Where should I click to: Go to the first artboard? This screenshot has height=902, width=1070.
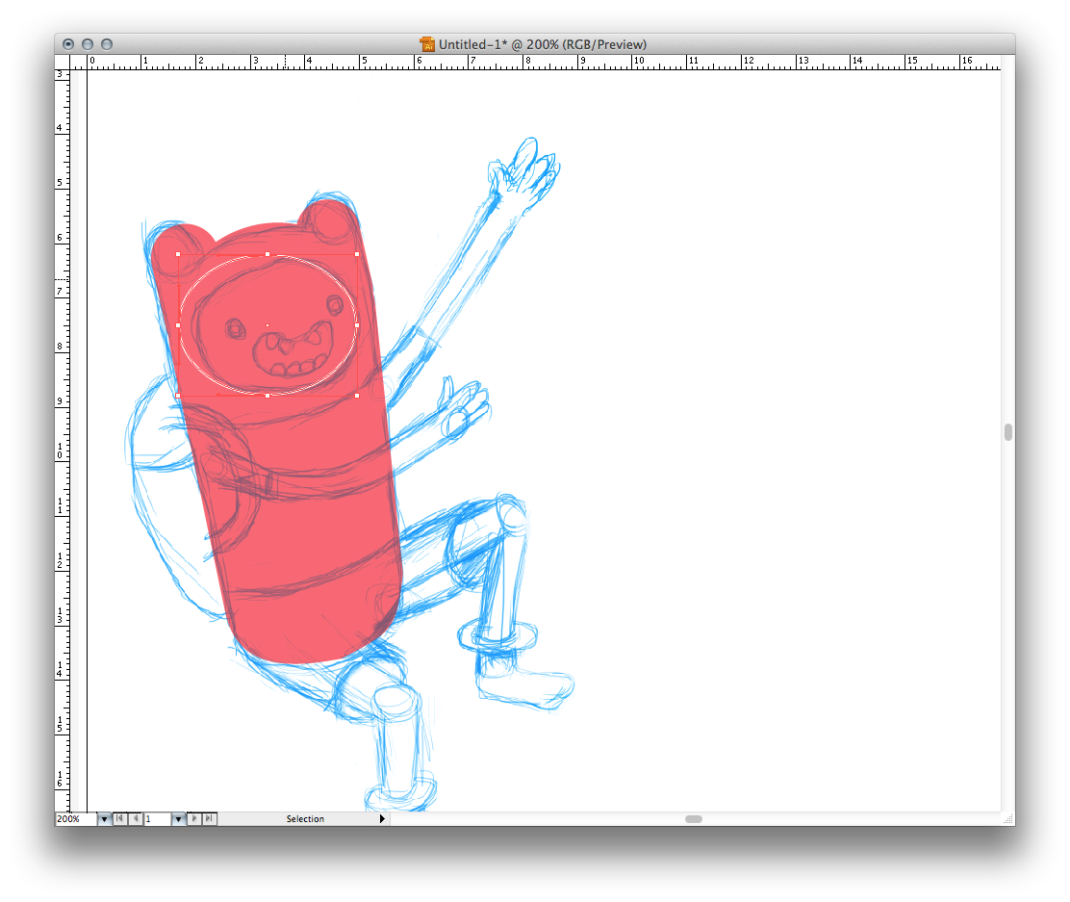(119, 819)
